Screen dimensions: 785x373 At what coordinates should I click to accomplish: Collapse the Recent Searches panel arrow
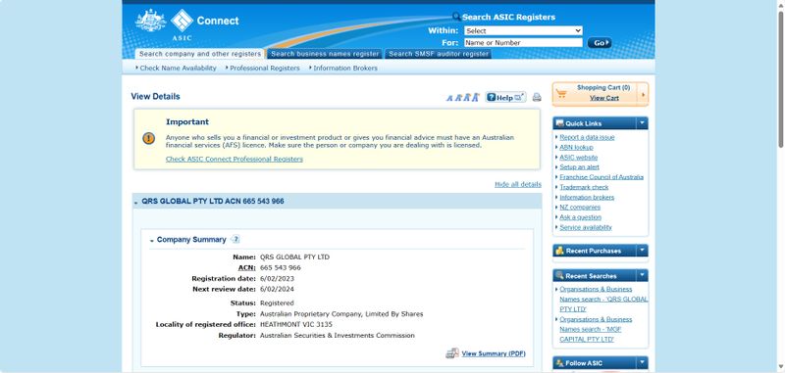click(643, 275)
